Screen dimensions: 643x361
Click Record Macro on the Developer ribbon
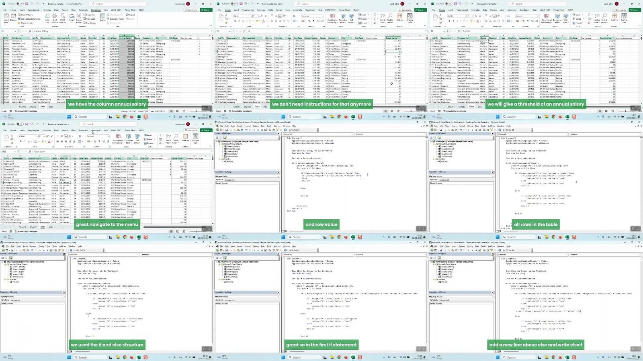(x=25, y=15)
